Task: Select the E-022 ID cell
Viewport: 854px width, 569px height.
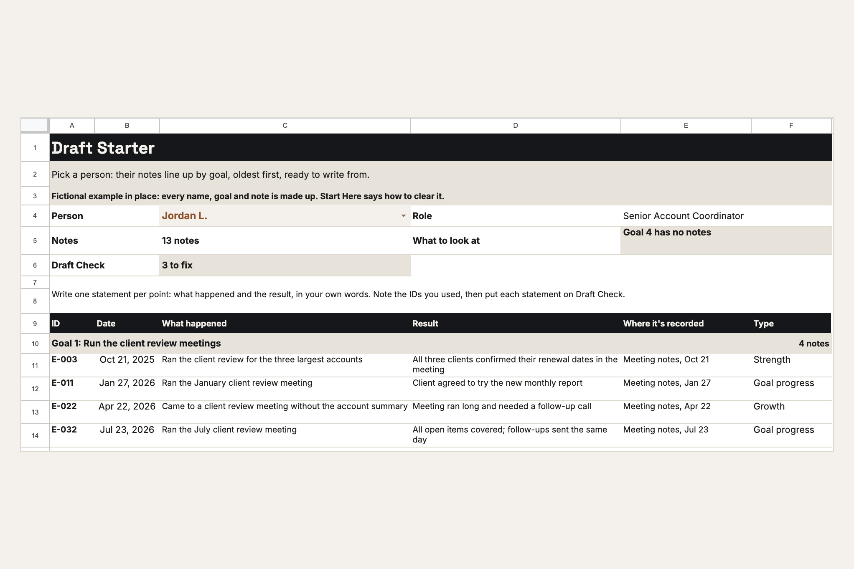Action: [x=72, y=412]
